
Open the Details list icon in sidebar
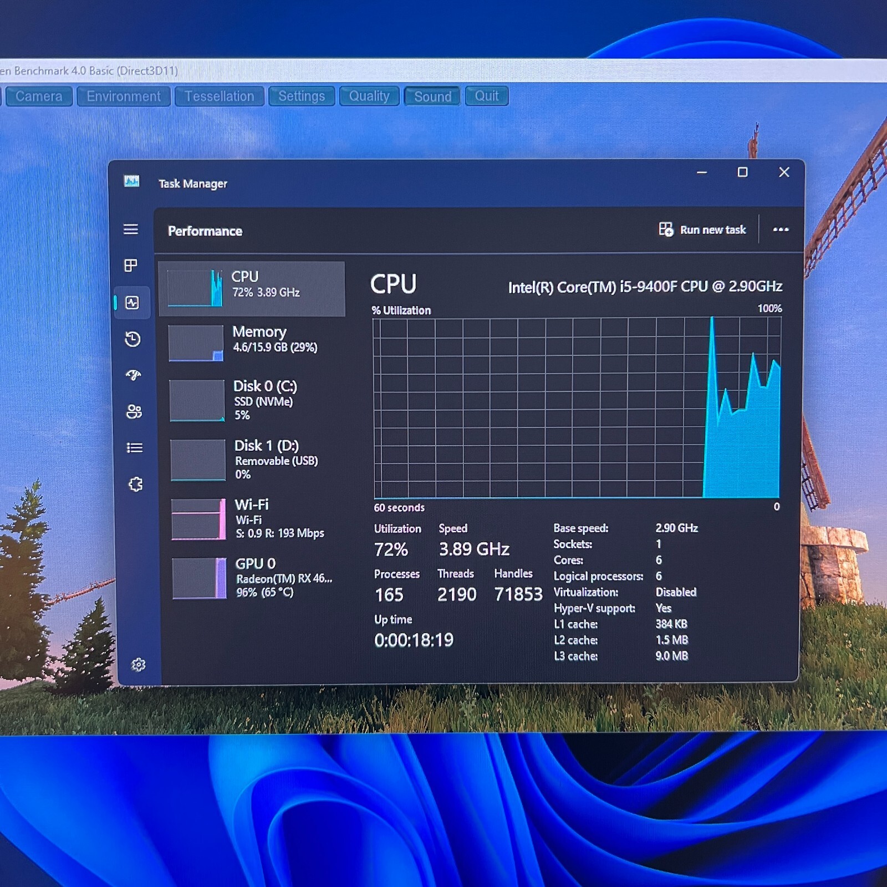point(135,448)
